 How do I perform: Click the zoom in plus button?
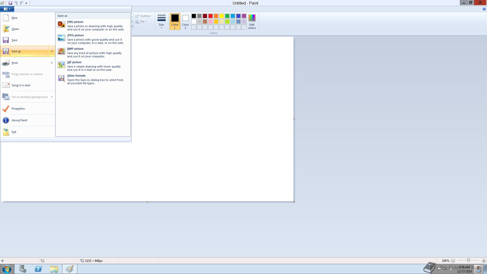tap(484, 261)
